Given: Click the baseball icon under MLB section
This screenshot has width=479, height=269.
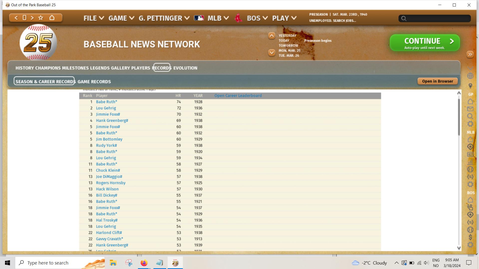Looking at the screenshot, I should tap(470, 169).
